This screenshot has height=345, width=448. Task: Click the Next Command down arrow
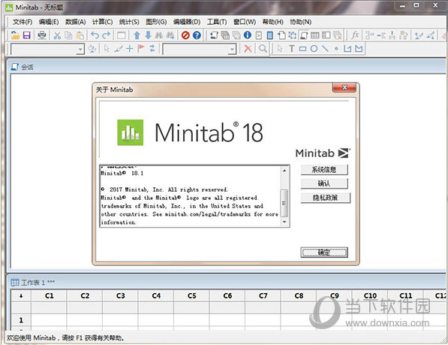click(148, 35)
